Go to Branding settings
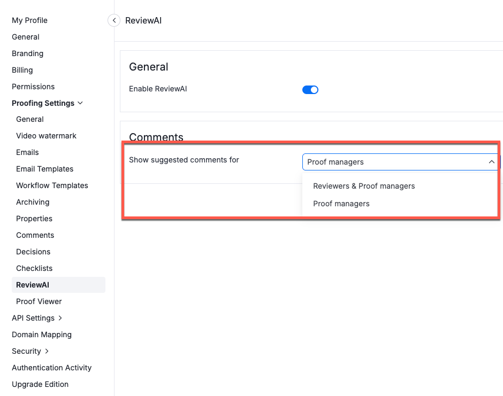Image resolution: width=503 pixels, height=396 pixels. point(27,53)
